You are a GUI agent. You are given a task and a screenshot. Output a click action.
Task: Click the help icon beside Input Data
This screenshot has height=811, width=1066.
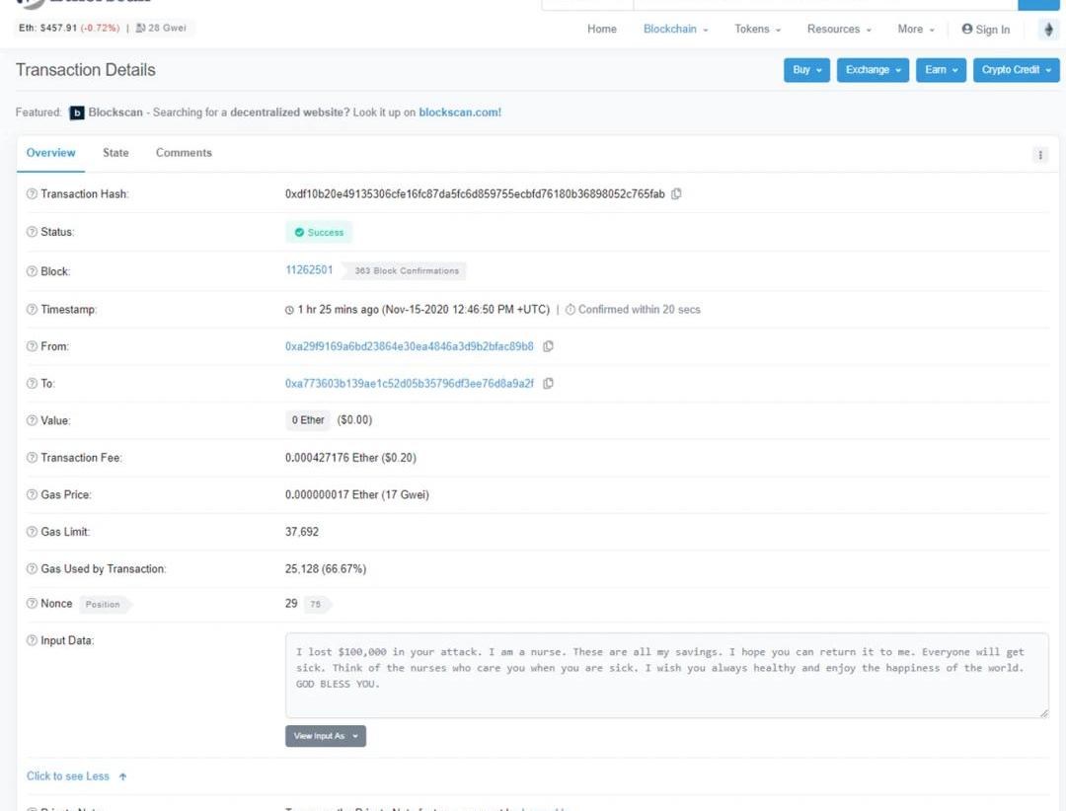[32, 641]
